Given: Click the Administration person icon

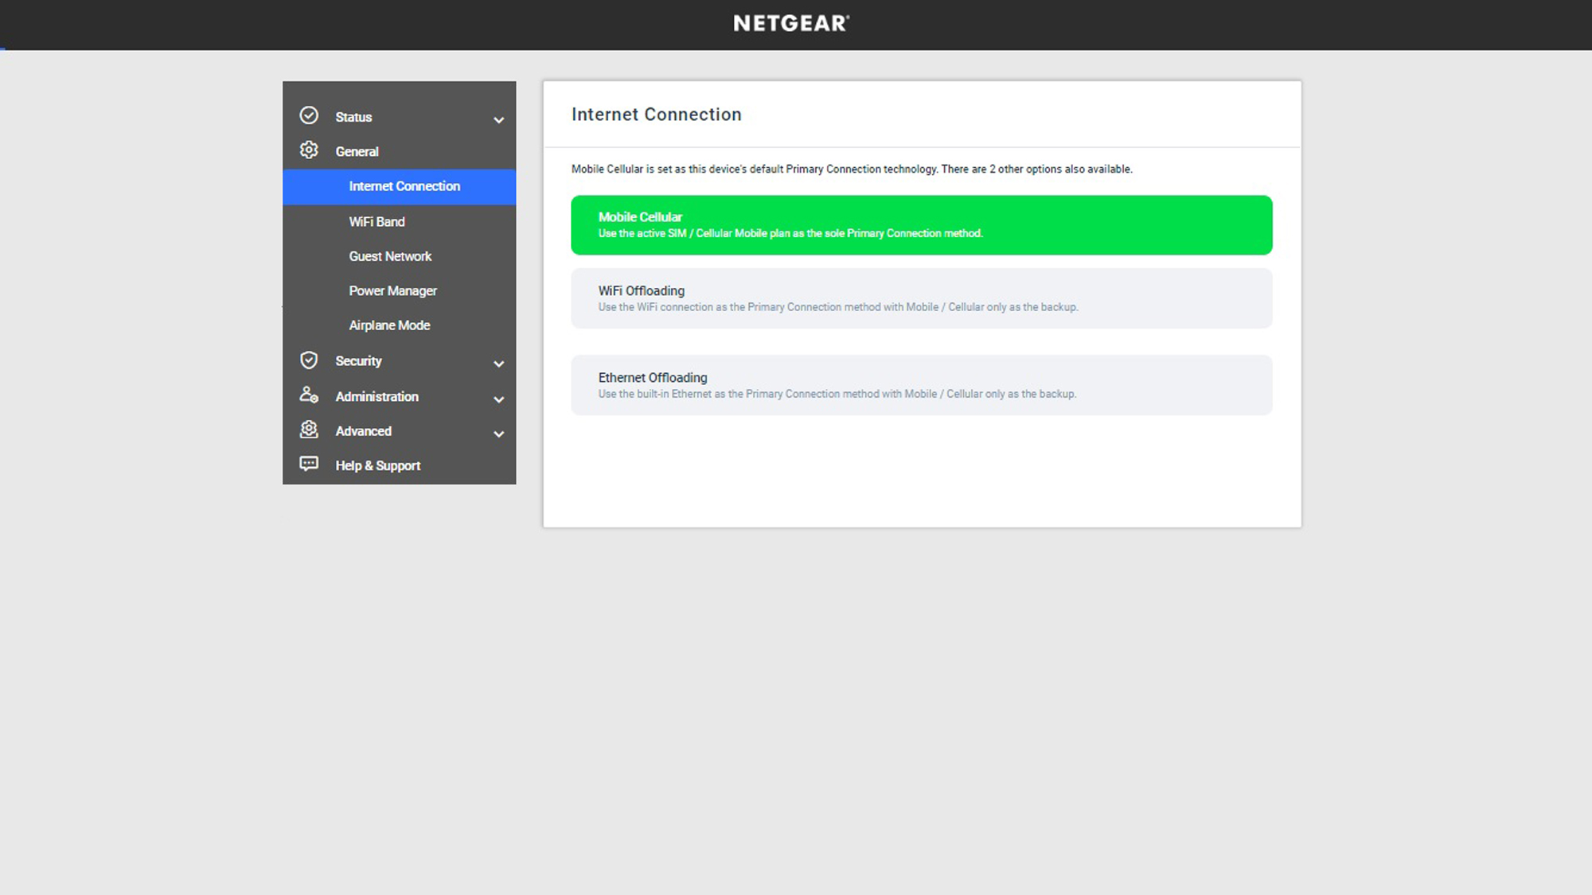Looking at the screenshot, I should tap(308, 395).
